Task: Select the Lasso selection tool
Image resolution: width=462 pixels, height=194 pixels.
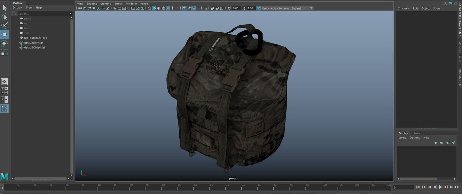Action: pyautogui.click(x=4, y=17)
